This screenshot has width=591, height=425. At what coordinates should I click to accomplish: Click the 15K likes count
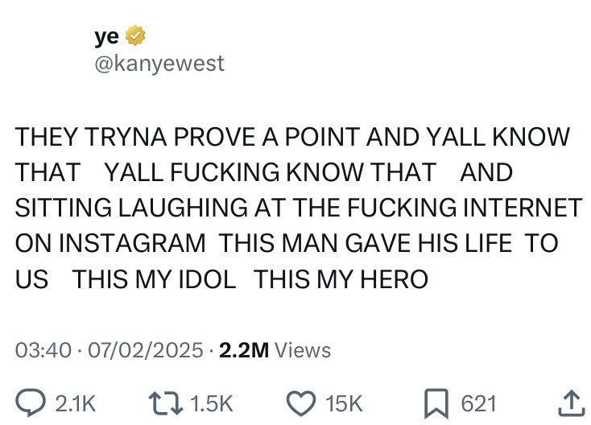[x=344, y=402]
